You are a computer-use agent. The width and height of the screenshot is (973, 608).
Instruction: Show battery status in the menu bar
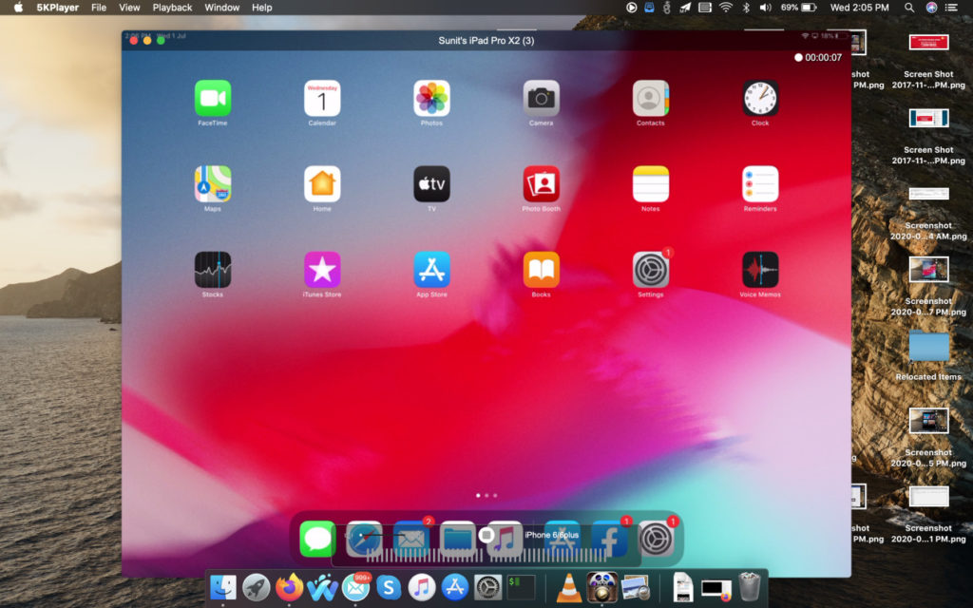798,8
